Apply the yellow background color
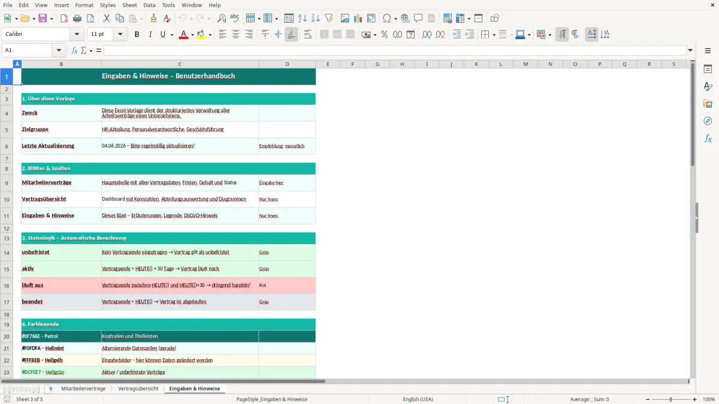This screenshot has width=719, height=404. [201, 35]
